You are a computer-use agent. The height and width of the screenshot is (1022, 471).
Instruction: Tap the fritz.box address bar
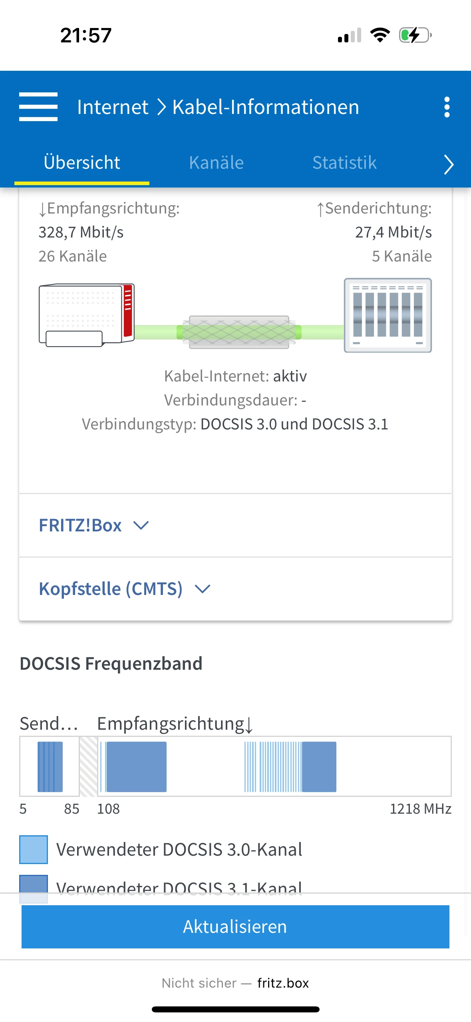235,983
